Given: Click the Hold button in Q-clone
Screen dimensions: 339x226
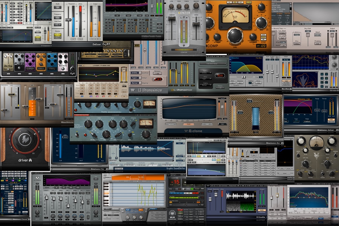Looking at the screenshot, I should click(x=188, y=124).
